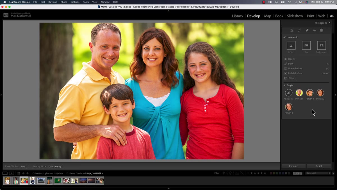Toggle the flagged photos filter
This screenshot has height=190, width=337.
click(224, 173)
